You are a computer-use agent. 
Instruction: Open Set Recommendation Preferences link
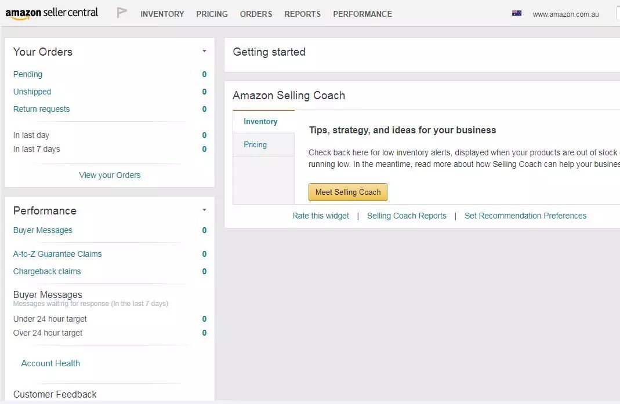point(525,216)
